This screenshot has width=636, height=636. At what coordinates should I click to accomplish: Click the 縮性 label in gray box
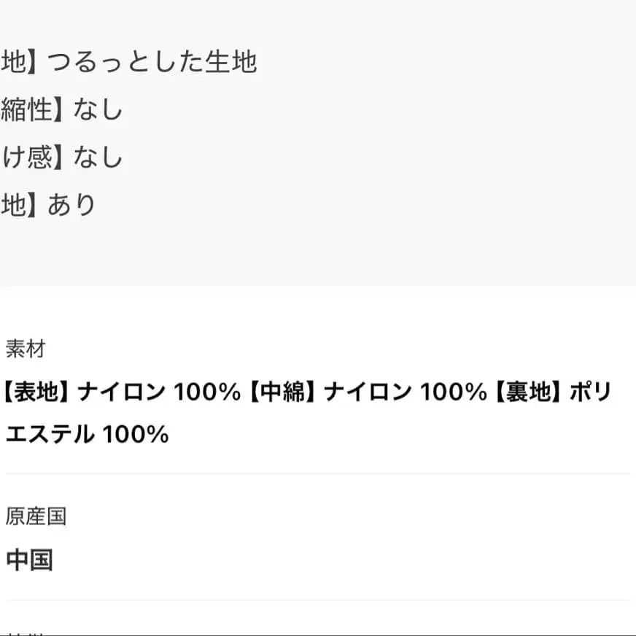pos(28,109)
